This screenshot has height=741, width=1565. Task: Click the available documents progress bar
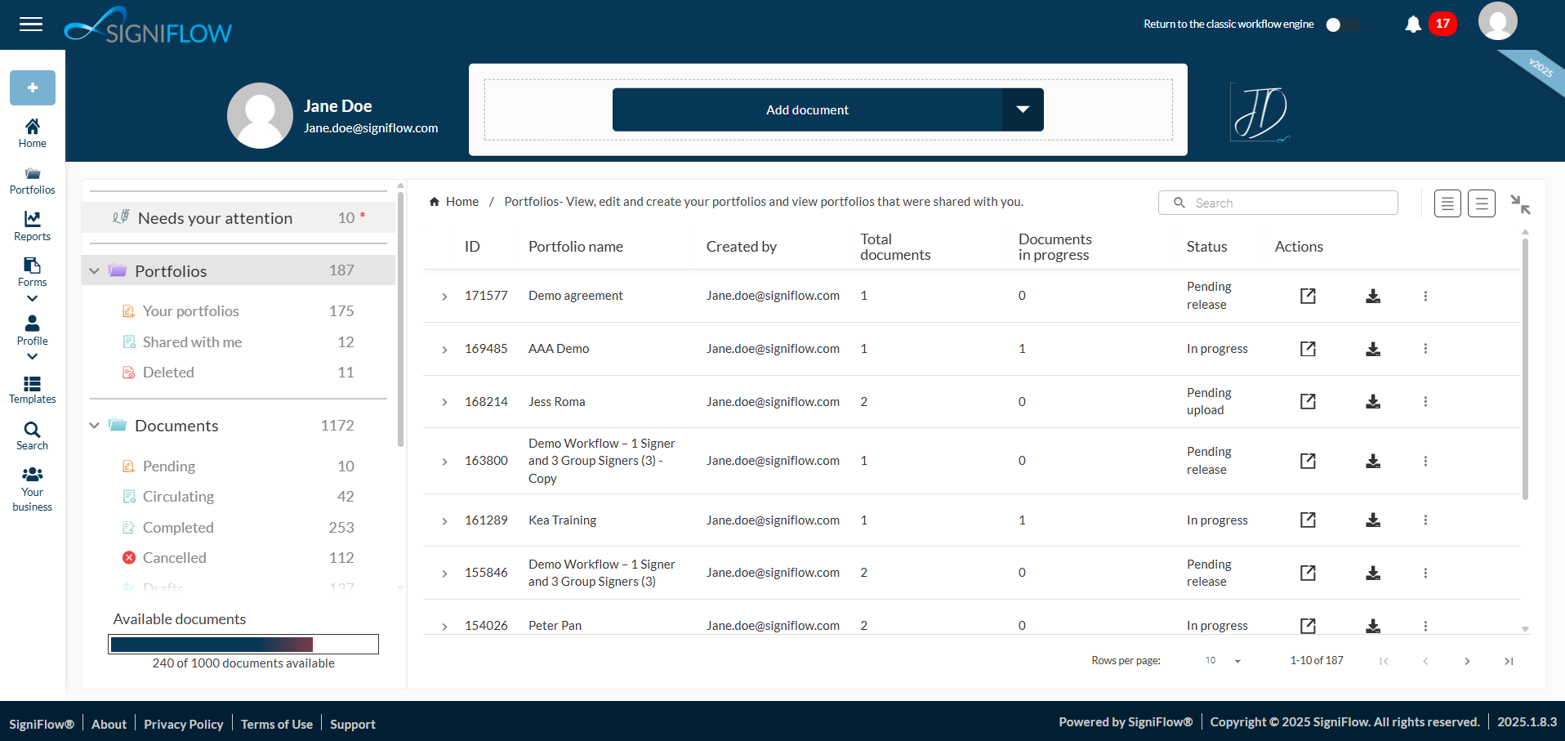[x=243, y=644]
